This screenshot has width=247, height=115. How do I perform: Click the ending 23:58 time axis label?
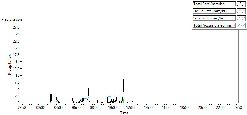pyautogui.click(x=238, y=108)
